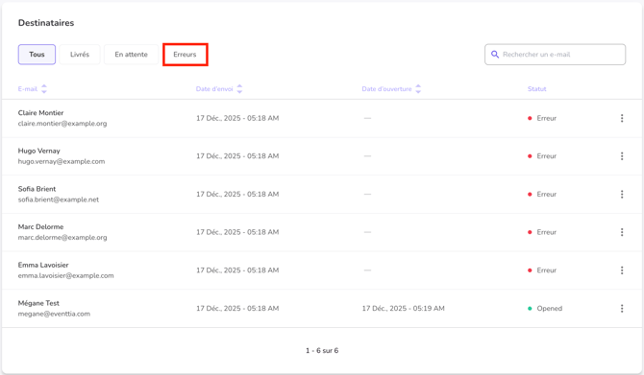Click the Date d'envoi header label
Image resolution: width=644 pixels, height=375 pixels.
[x=214, y=89]
